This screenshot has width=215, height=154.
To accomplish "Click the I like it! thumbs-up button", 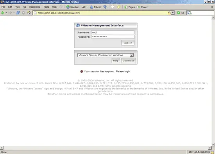I will coord(96,7).
